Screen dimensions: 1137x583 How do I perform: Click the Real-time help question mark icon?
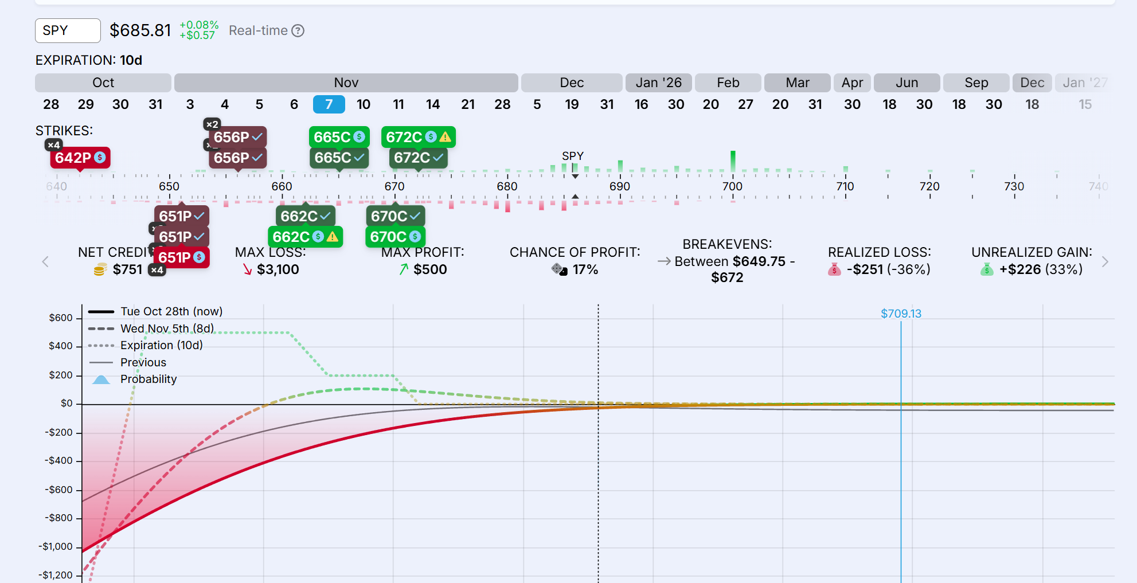coord(298,31)
